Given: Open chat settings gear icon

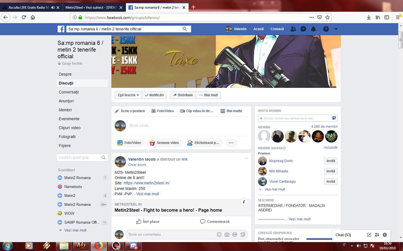Looking at the screenshot, I should tap(385, 235).
